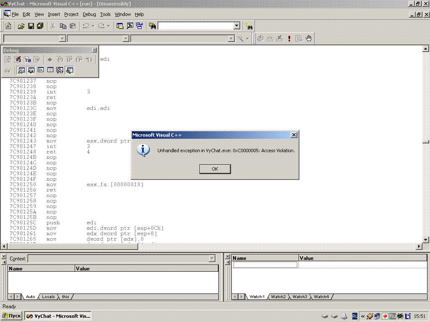Switch to the Locals tab

click(x=48, y=297)
